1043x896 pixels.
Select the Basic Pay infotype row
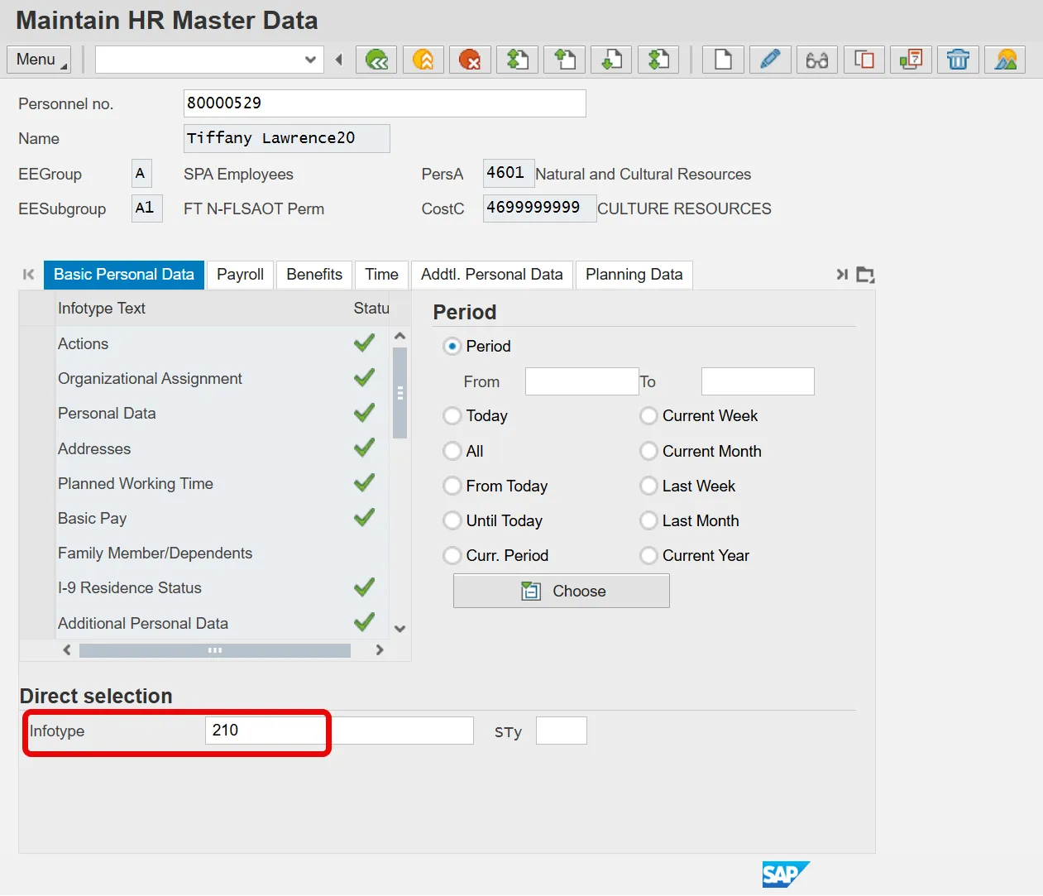(x=93, y=519)
